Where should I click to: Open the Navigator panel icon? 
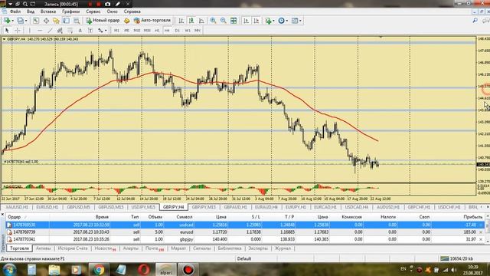pyautogui.click(x=56, y=21)
